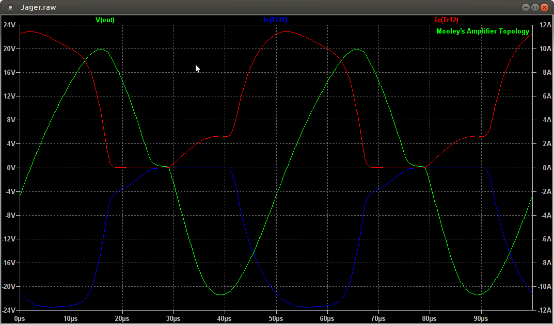Image resolution: width=554 pixels, height=325 pixels.
Task: Click the Mooley's Amplifier Topology annotation
Action: 483,31
